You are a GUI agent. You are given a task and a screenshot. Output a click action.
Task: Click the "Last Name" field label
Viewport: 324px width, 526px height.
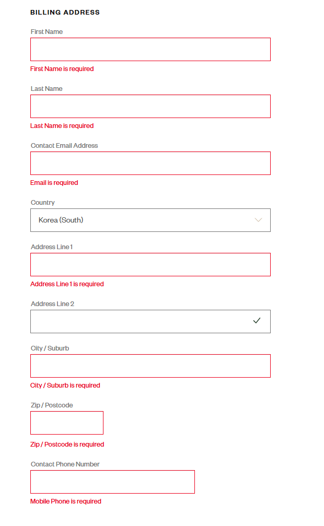point(47,89)
